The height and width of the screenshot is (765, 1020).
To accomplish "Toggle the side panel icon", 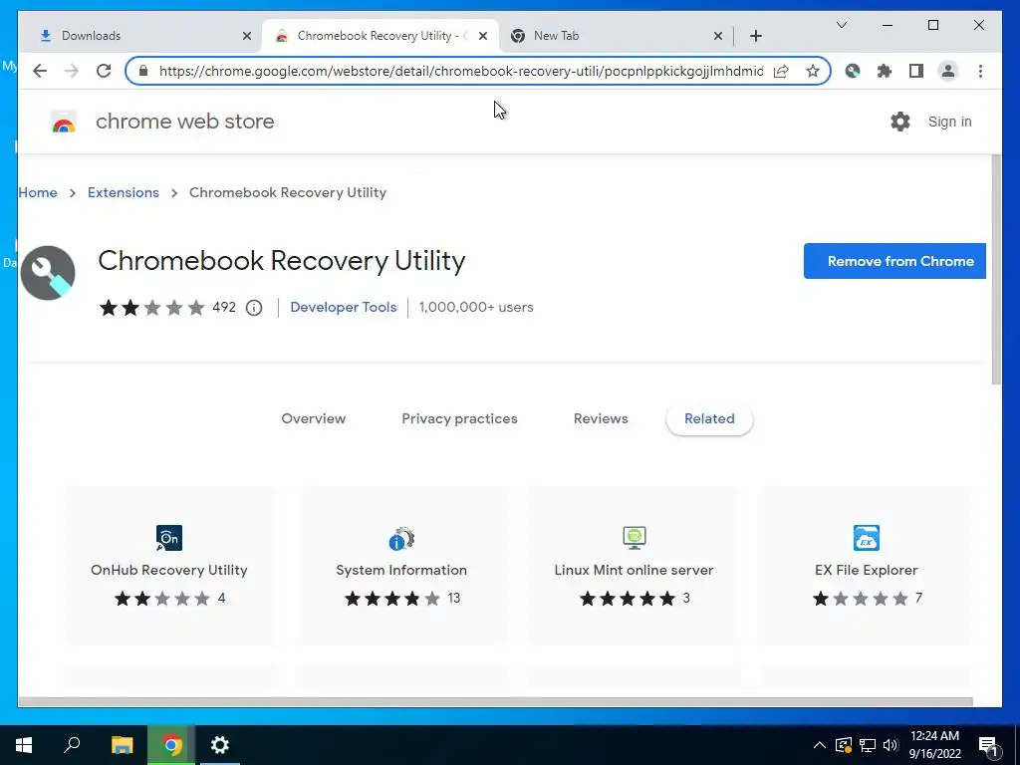I will 916,71.
